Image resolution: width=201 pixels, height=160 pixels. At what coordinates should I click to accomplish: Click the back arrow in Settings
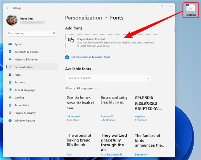[8, 8]
